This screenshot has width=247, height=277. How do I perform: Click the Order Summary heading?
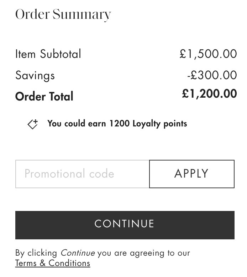63,15
